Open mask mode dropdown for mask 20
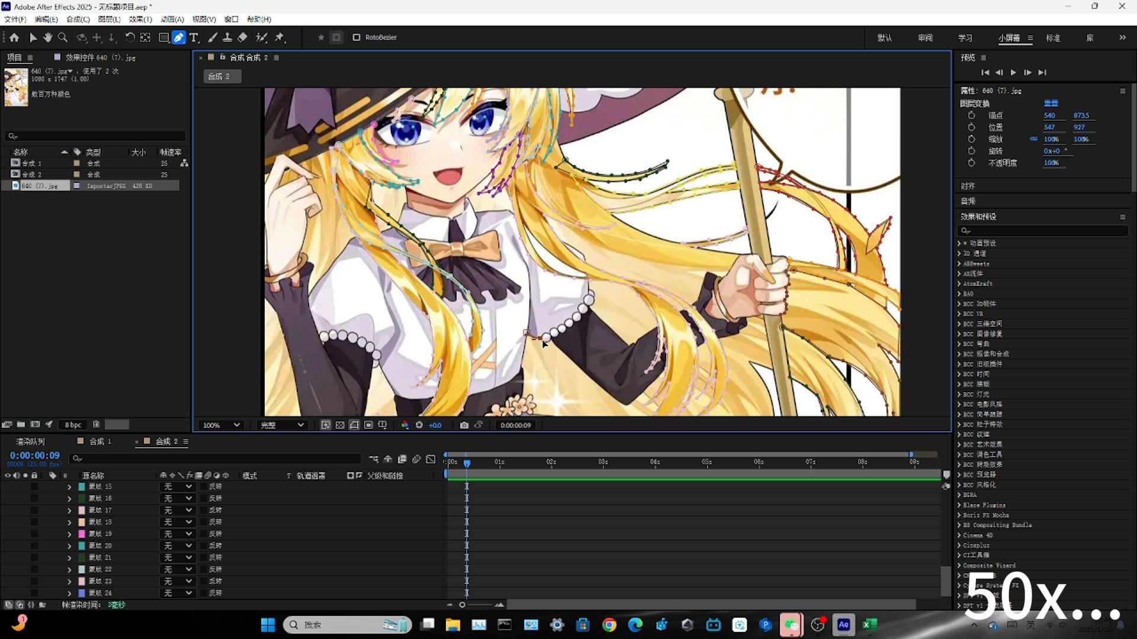Screen dimensions: 1137x639 coord(177,546)
